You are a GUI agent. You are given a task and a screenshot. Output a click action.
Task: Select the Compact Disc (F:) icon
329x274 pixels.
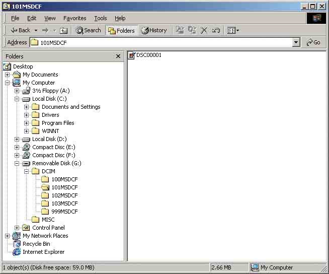point(26,155)
